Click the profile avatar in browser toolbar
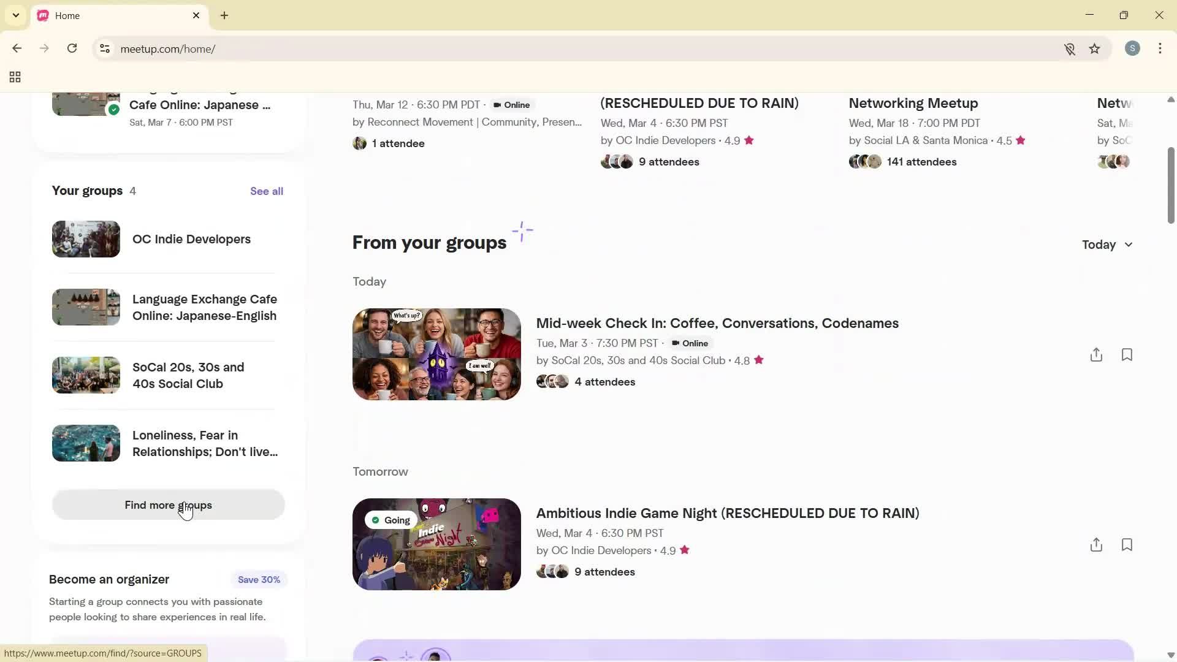1177x662 pixels. pos(1133,48)
